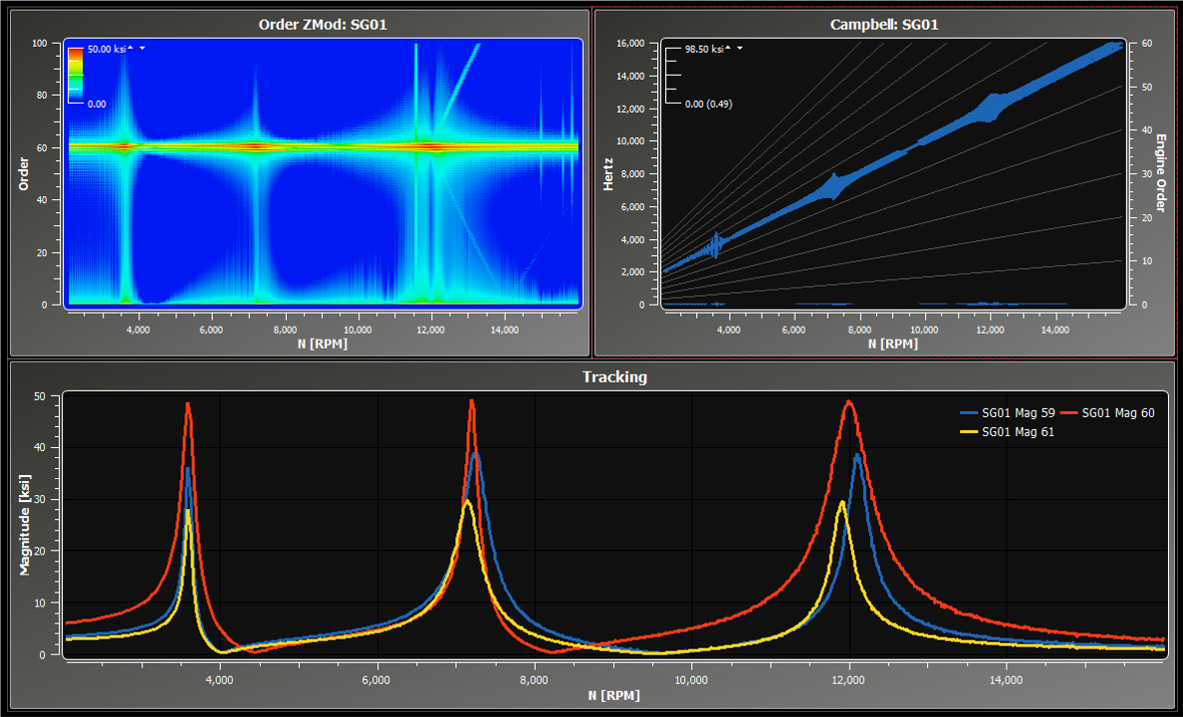Viewport: 1183px width, 717px height.
Task: Click the SG01 Mag 60 legend entry
Action: [x=1116, y=413]
